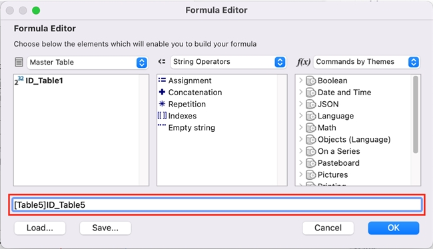Click into the formula text field
Viewport: 433px width, 249px height.
[x=217, y=205]
